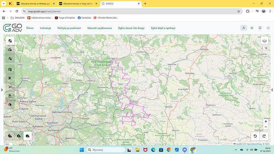274x154 pixels.
Task: Click the power logout icon
Action: (268, 28)
